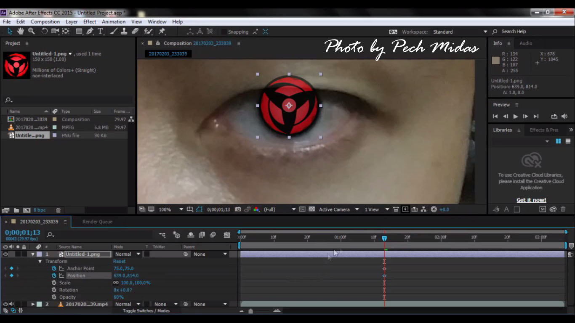Select the Rotation tool

point(44,31)
